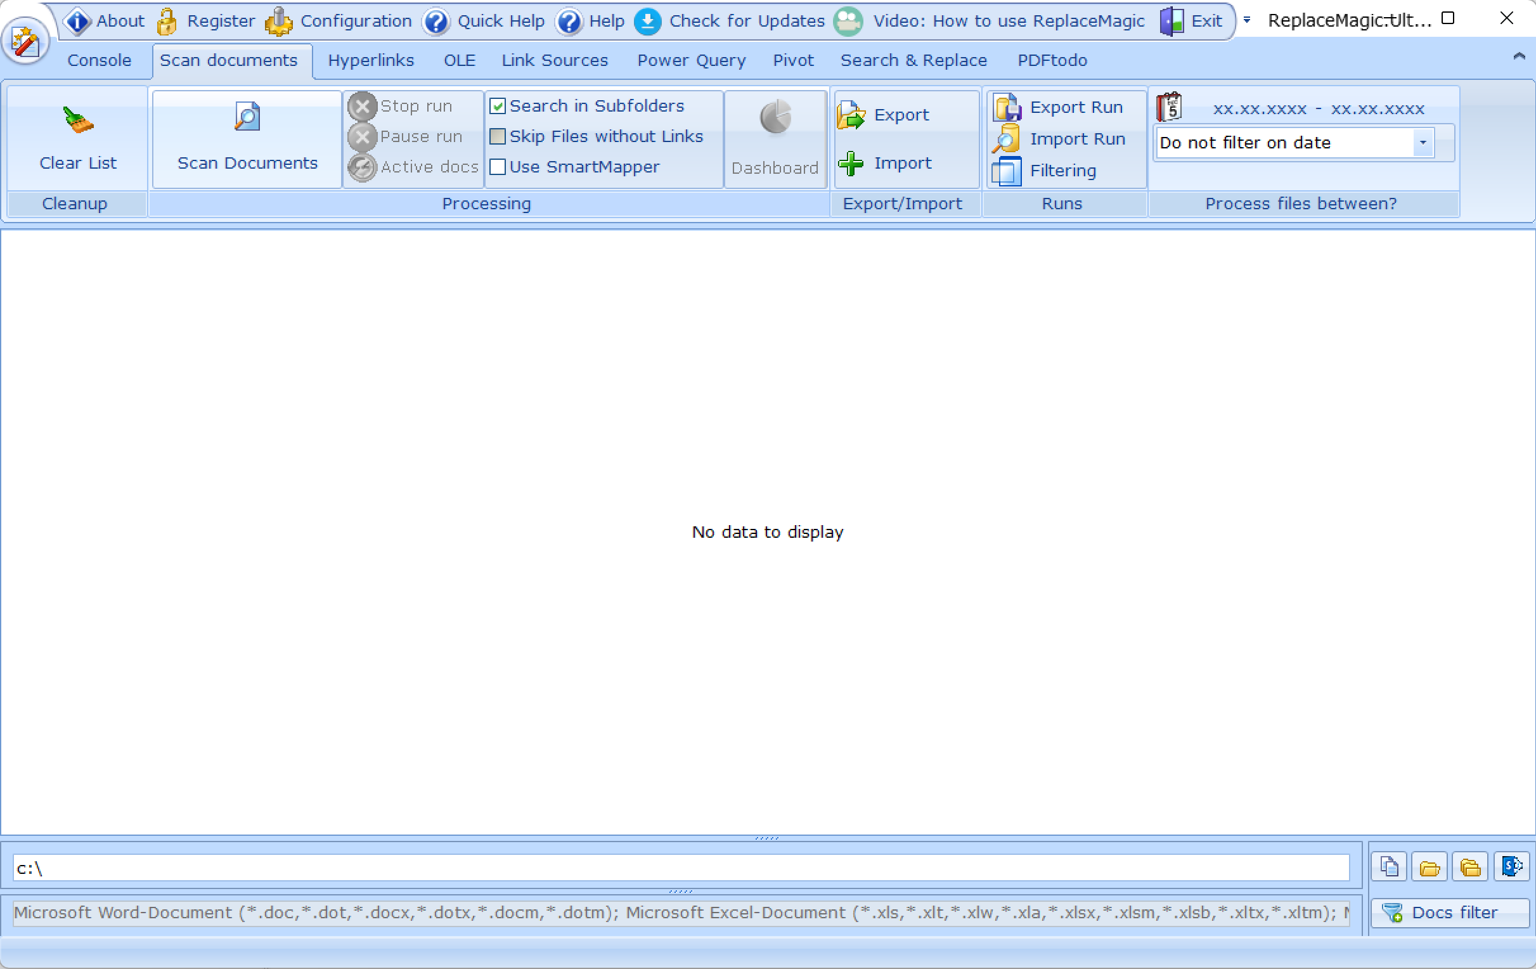Image resolution: width=1536 pixels, height=969 pixels.
Task: Click the Cleanup group label
Action: (75, 204)
